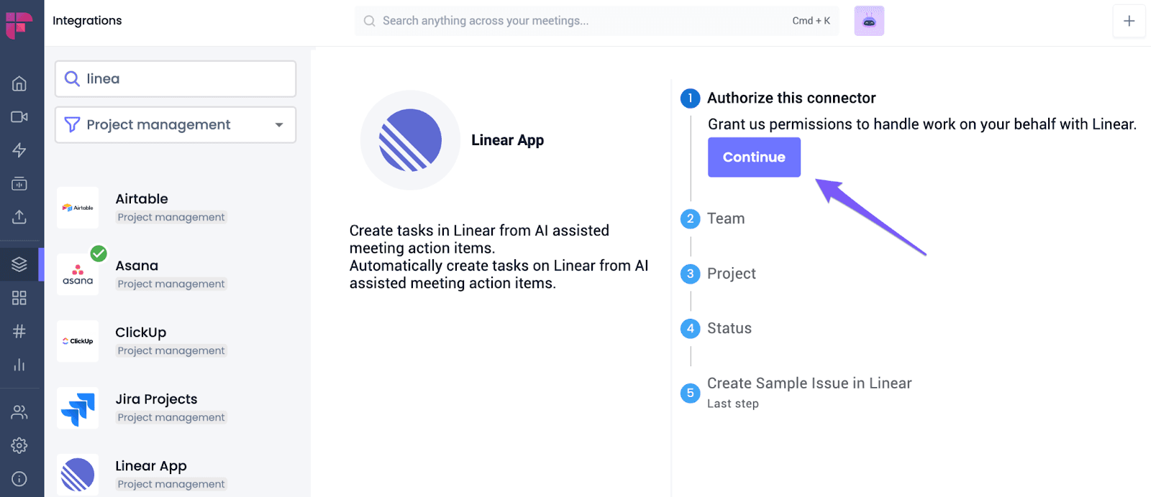Image resolution: width=1151 pixels, height=497 pixels.
Task: Click the magnifier icon in integrations search
Action: tap(72, 78)
